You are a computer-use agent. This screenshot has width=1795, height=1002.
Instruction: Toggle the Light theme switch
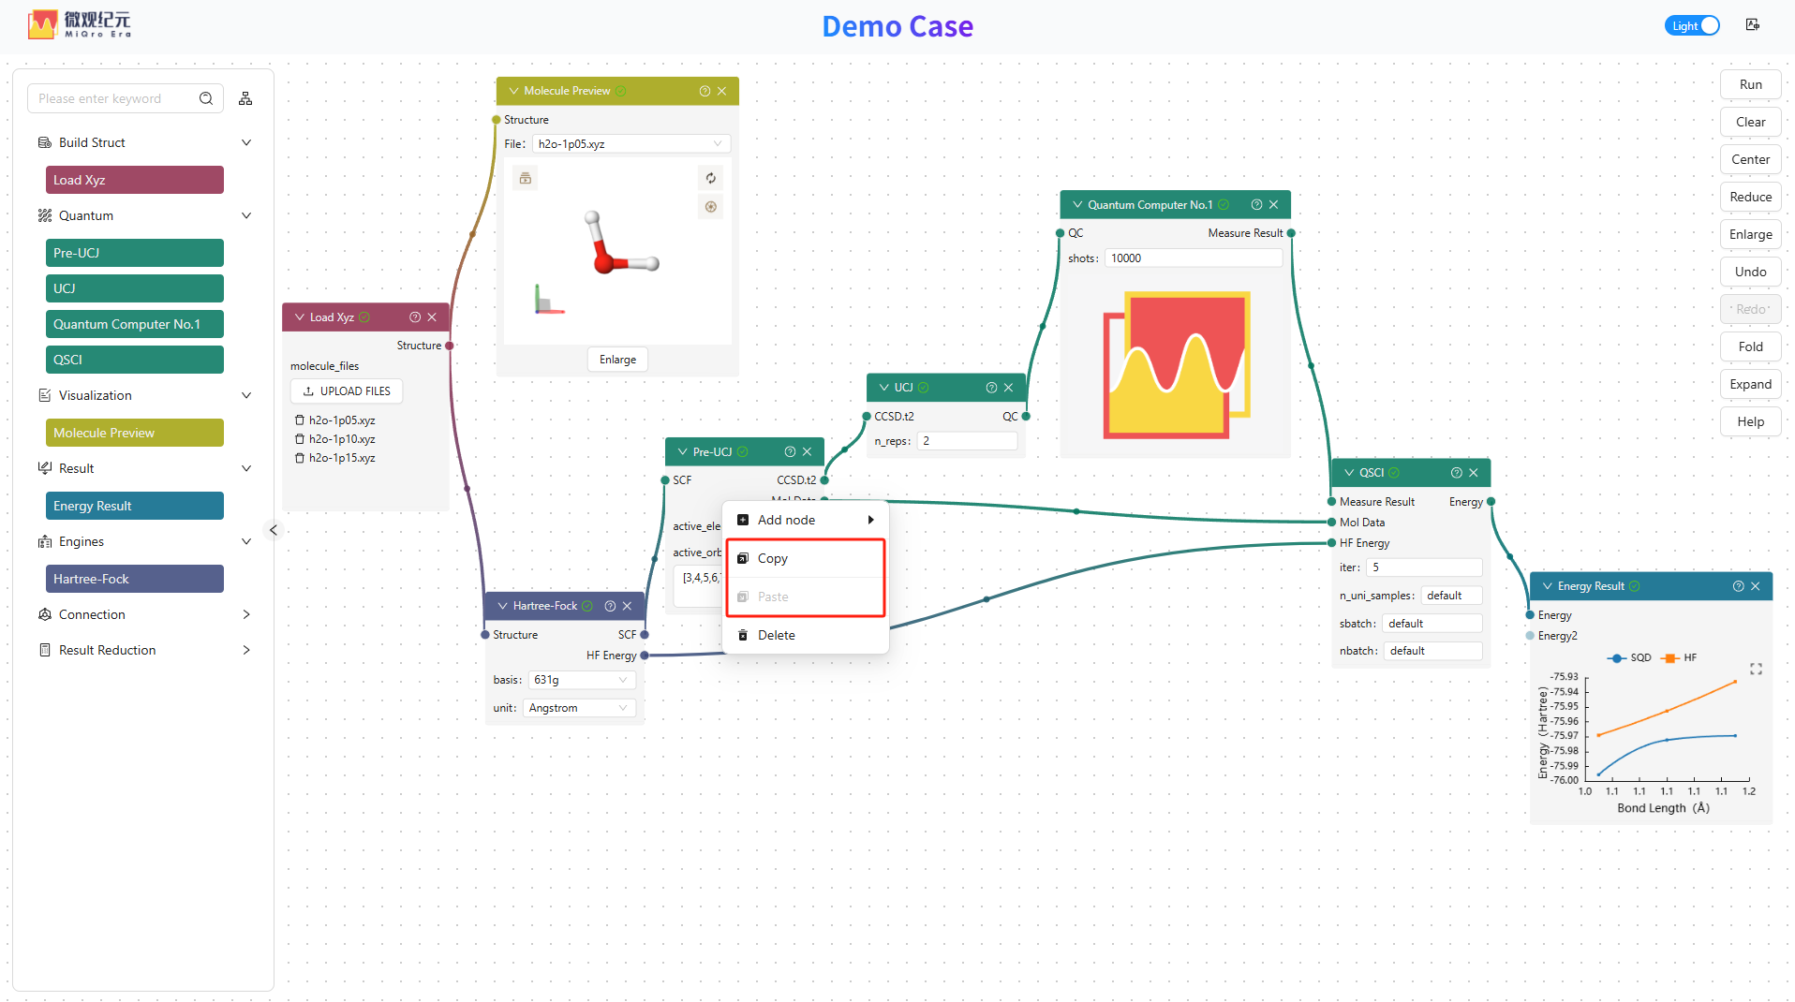(1693, 26)
